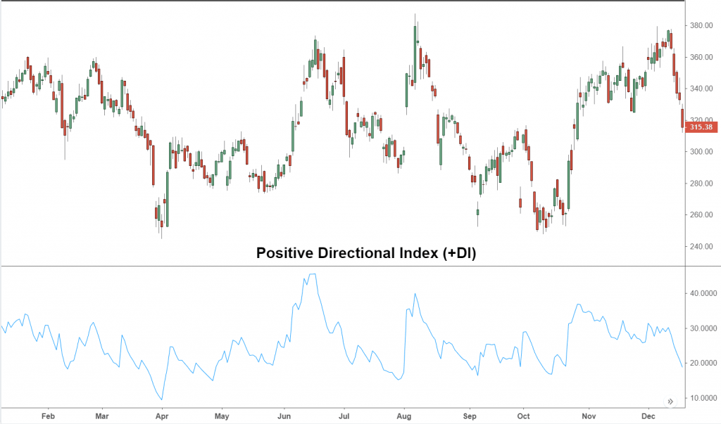Click the 20.0000 indicator scale label
Viewport: 721px width, 424px height.
point(703,363)
